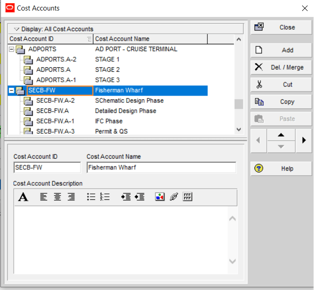Click the Cost Account Name input field
Viewport: 314px width, 290px height.
point(161,167)
